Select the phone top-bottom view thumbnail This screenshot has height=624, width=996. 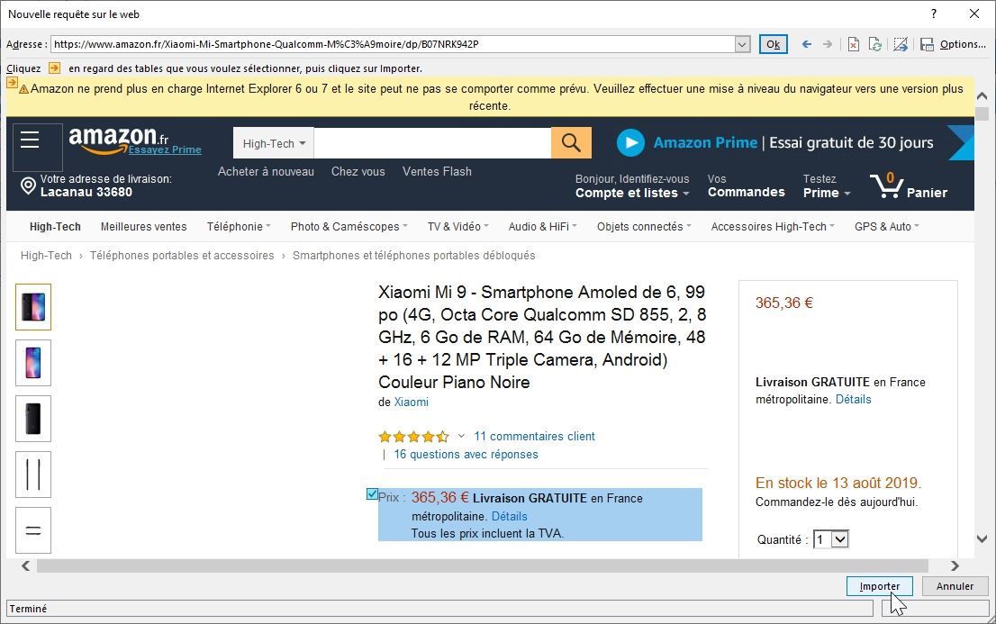(33, 530)
